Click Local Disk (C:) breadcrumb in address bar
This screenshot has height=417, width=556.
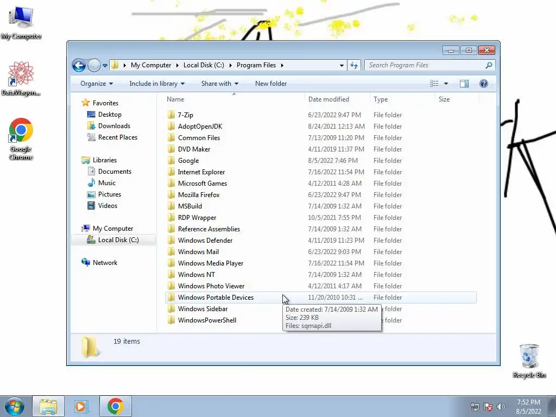point(204,65)
